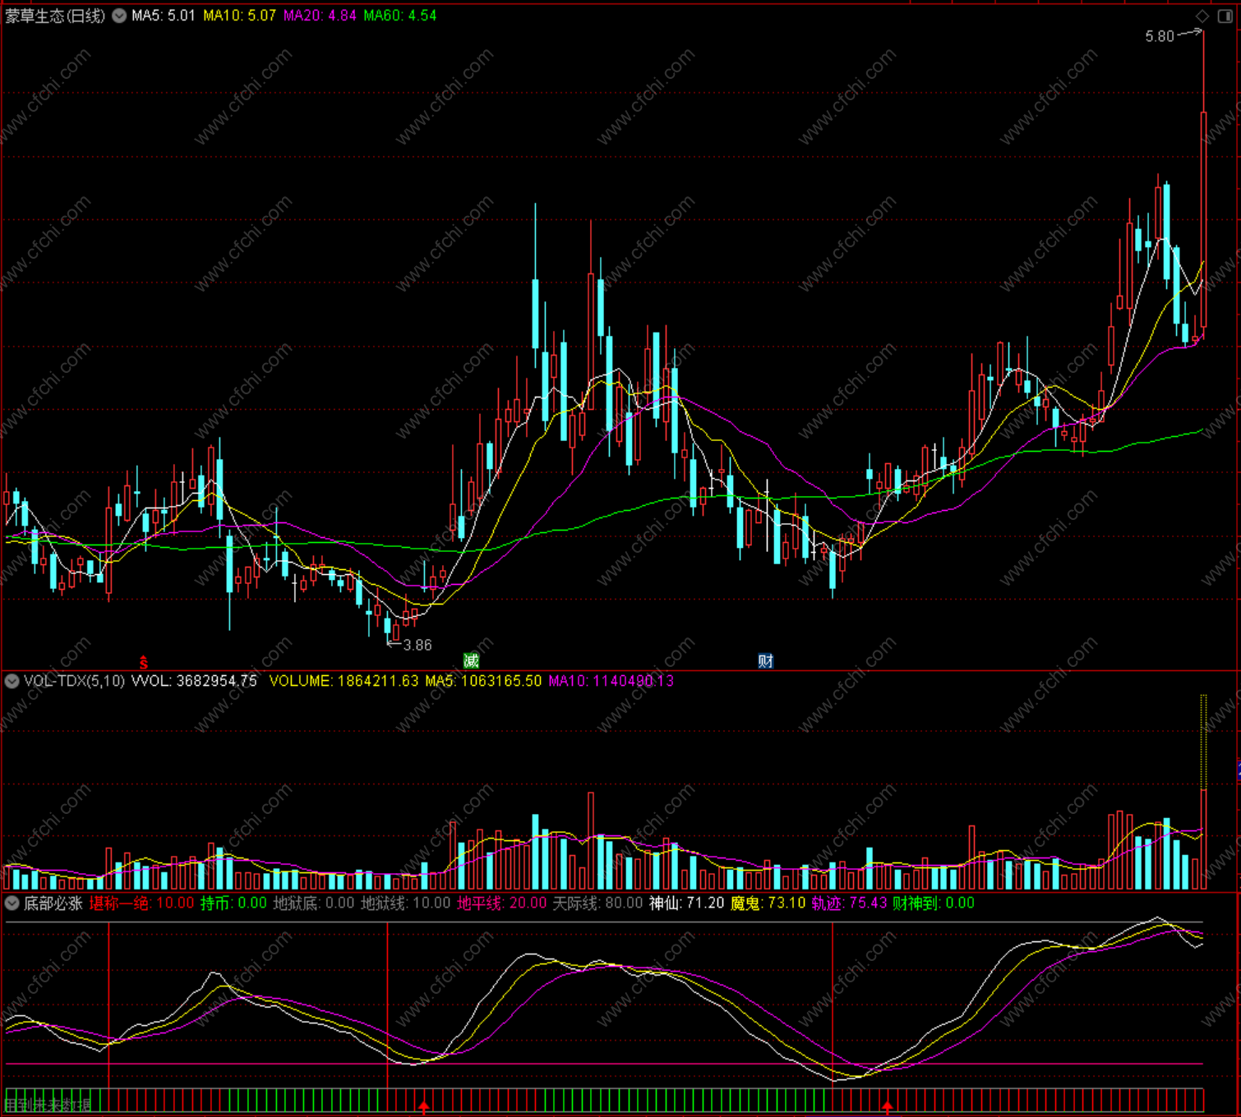Screen dimensions: 1241x1117
Task: Click the latest tall red volume bar
Action: pos(1203,839)
